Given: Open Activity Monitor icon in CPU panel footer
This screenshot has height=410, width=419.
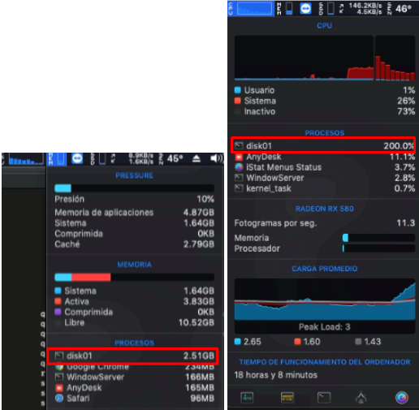Looking at the screenshot, I should tap(247, 398).
